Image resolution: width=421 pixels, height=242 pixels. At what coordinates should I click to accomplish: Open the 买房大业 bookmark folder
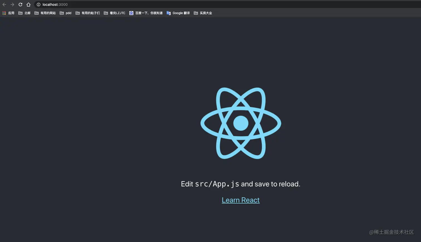(203, 13)
